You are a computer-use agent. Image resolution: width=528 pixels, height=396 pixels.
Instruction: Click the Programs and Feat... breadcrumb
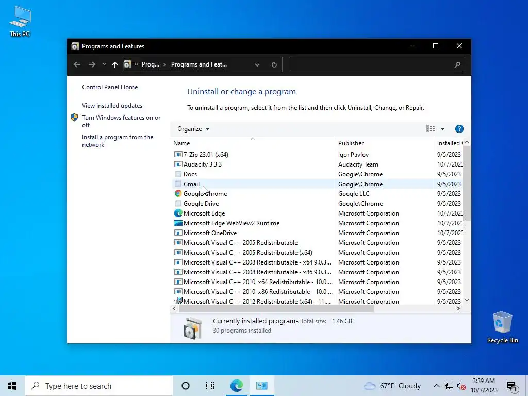(199, 64)
